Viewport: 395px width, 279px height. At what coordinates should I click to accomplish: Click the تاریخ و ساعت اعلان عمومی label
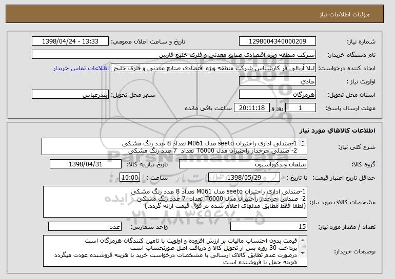coord(148,41)
